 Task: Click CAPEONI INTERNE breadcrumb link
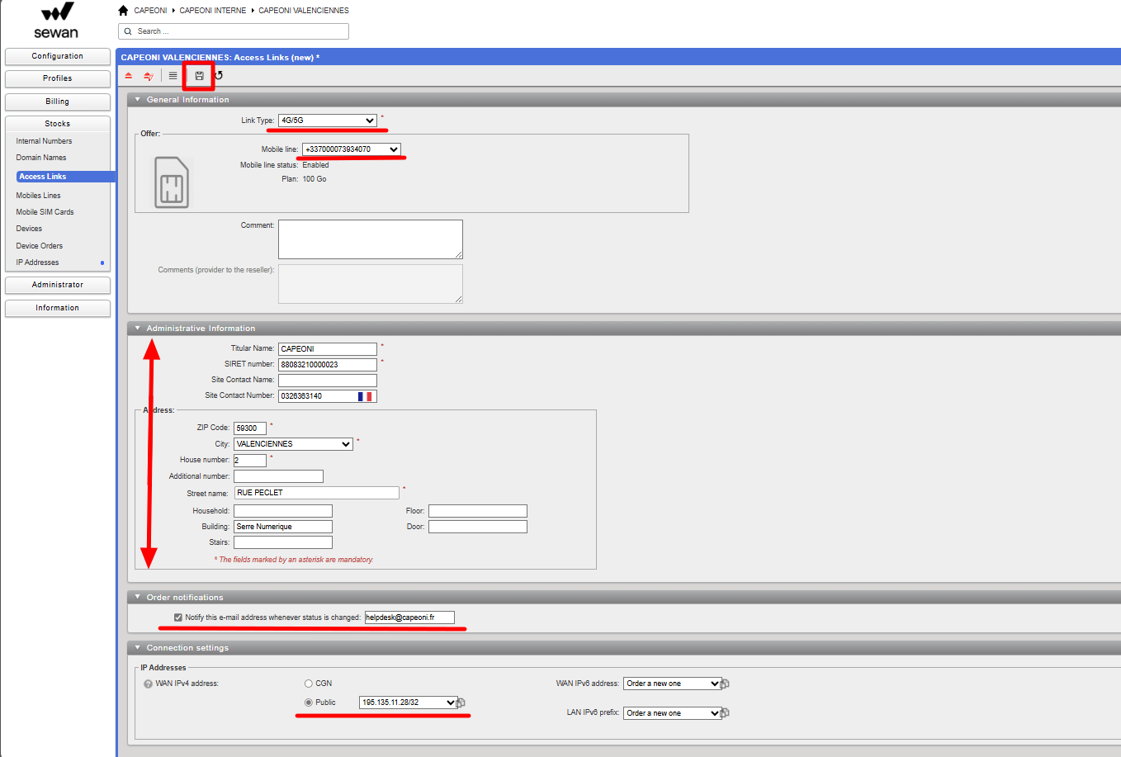click(x=213, y=11)
